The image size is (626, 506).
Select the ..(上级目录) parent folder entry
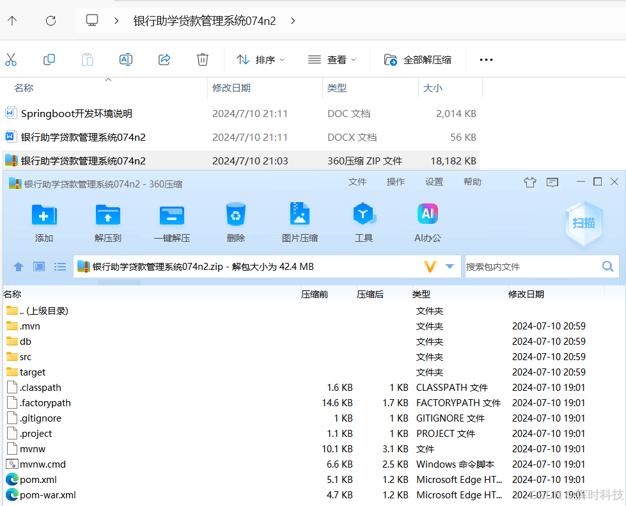pyautogui.click(x=38, y=311)
